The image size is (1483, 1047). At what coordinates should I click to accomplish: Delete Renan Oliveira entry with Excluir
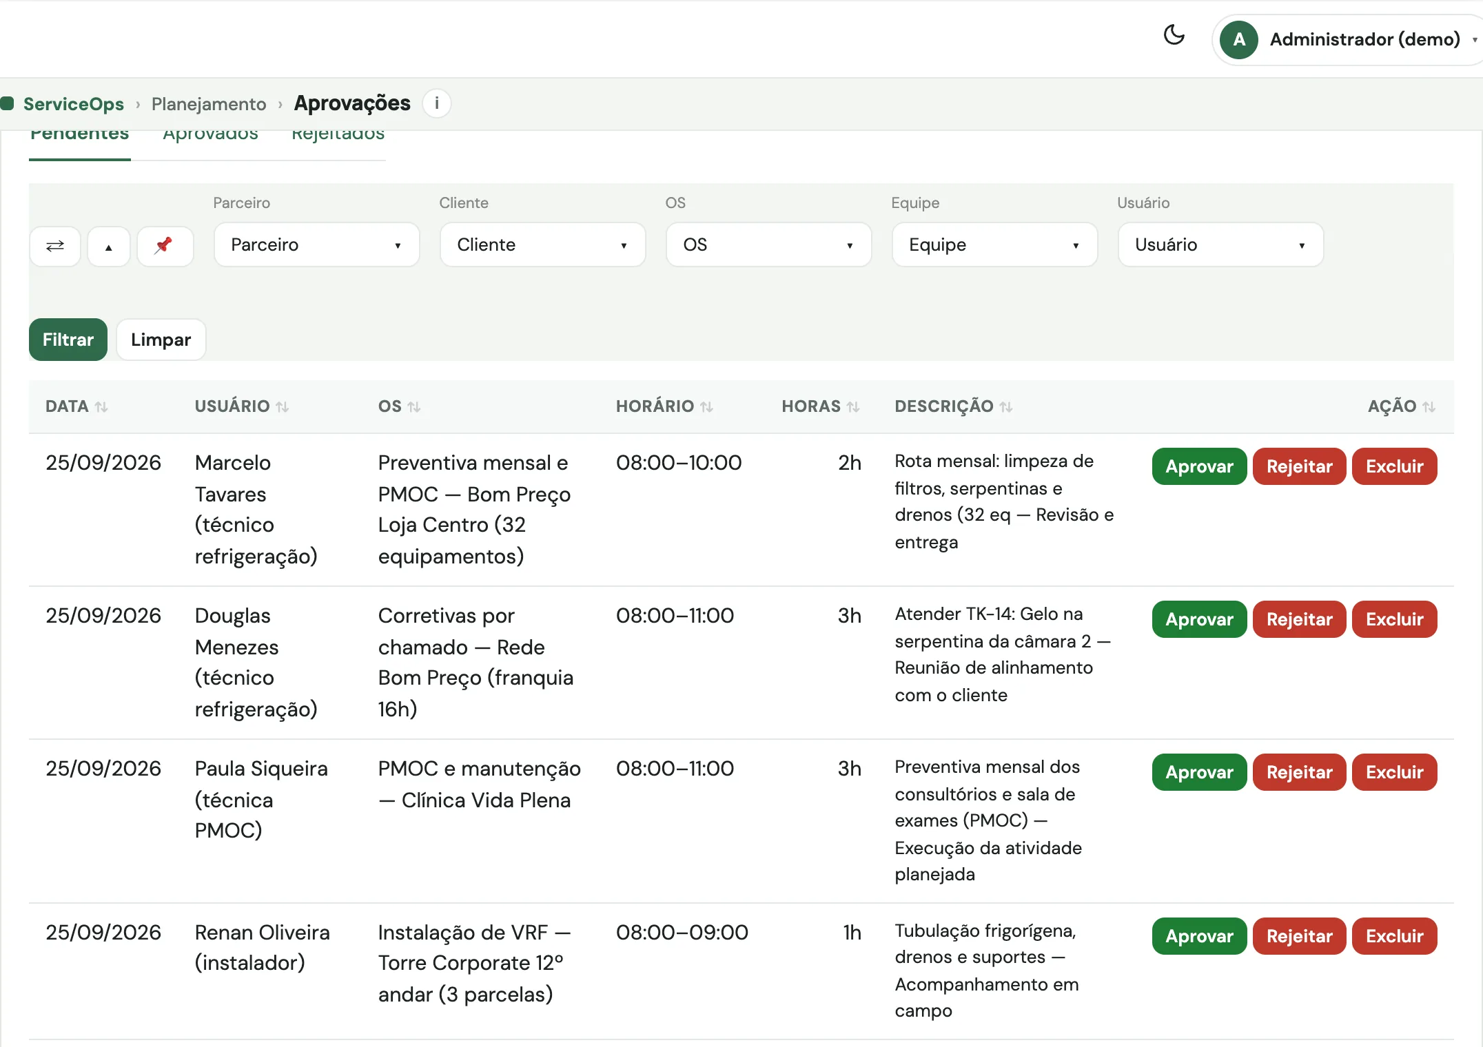(1394, 936)
